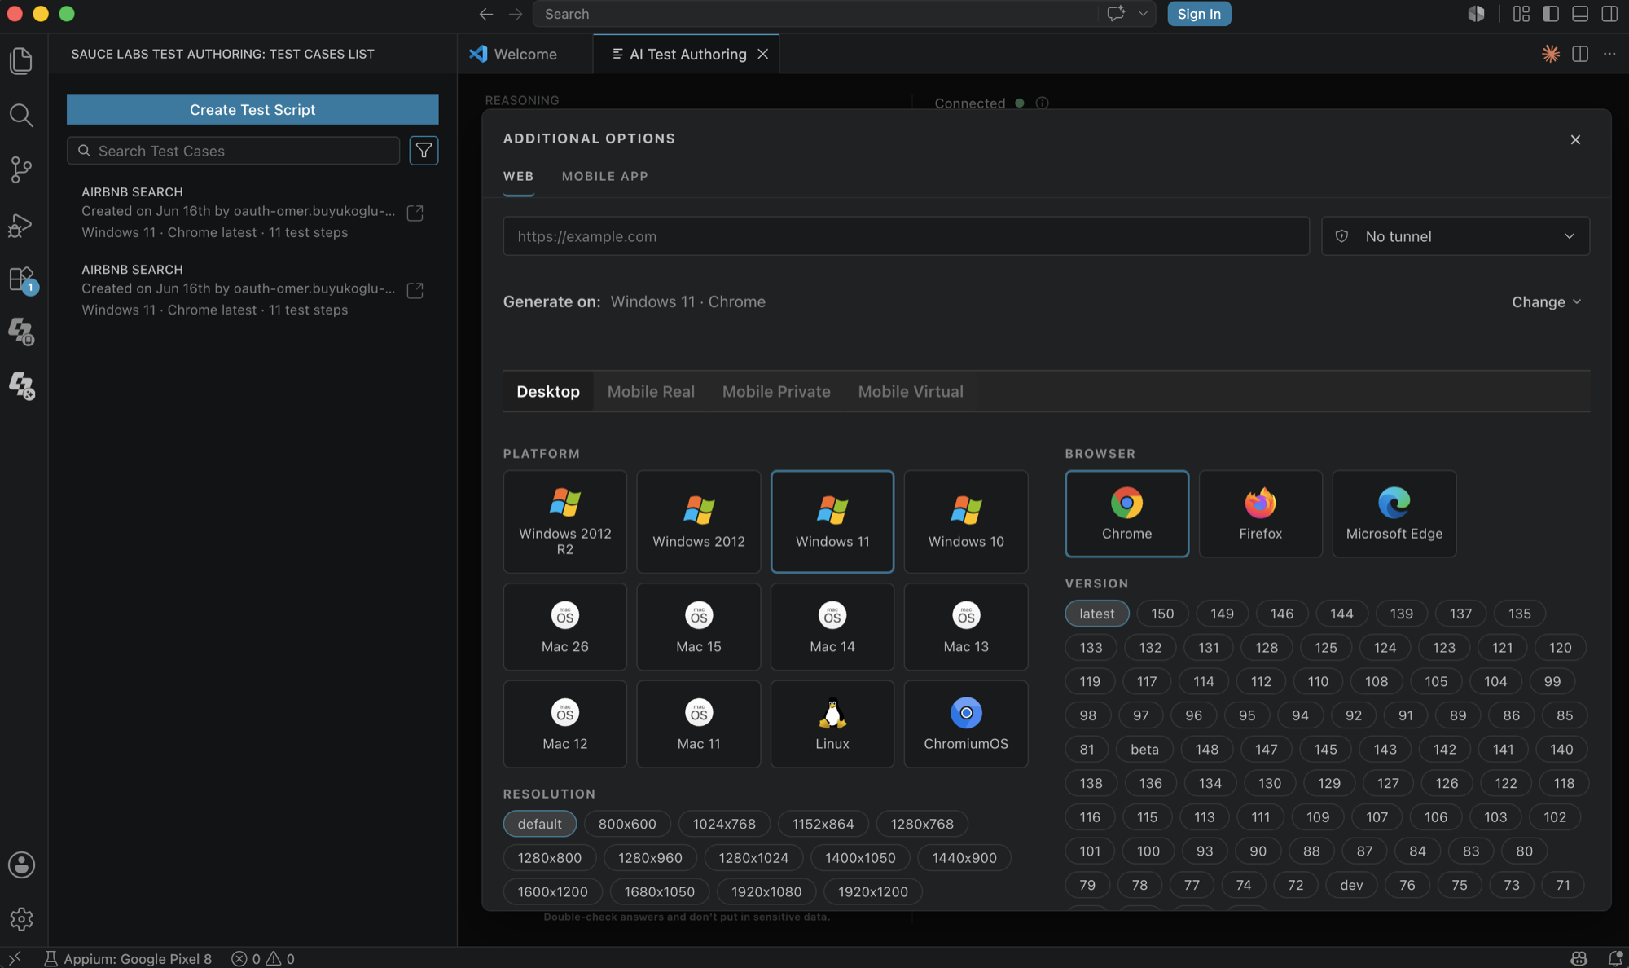Click the Copilot icon in status bar

pos(1579,958)
